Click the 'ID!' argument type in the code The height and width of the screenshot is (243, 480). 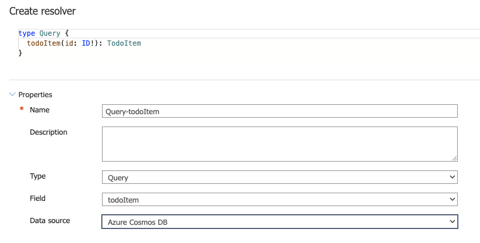(x=88, y=43)
